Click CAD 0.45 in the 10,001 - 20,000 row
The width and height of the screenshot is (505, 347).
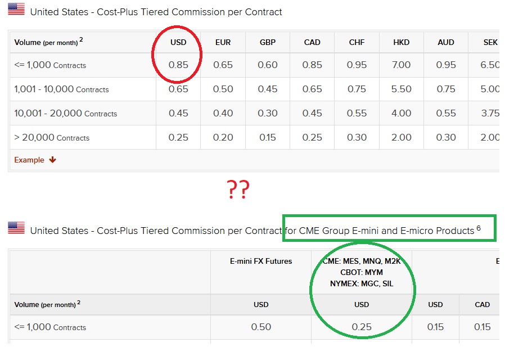(312, 113)
